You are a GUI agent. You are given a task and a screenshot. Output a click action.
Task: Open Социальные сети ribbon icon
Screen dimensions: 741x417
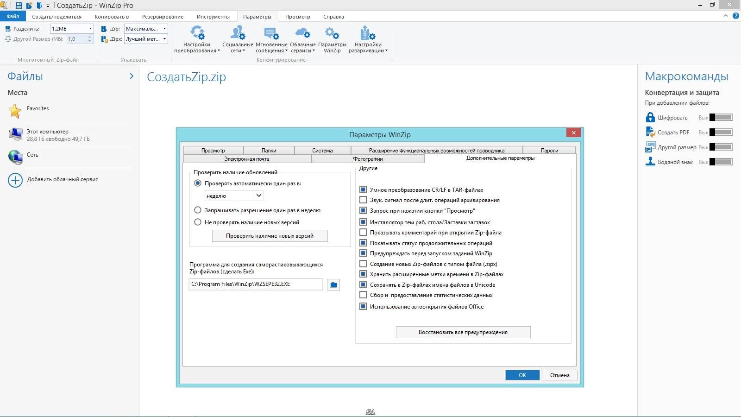[x=238, y=33]
